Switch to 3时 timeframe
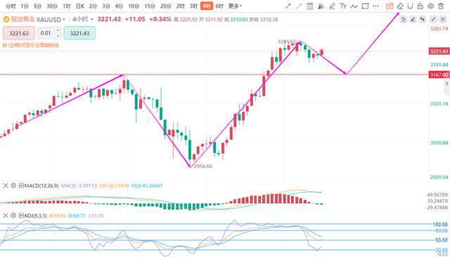The height and width of the screenshot is (257, 450). [x=193, y=6]
